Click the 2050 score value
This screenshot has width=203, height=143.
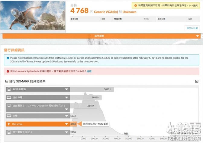(x=73, y=132)
